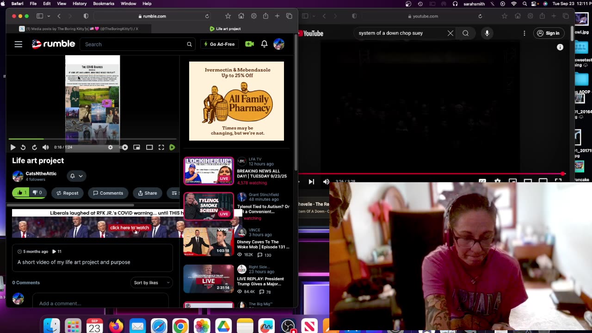The width and height of the screenshot is (592, 333).
Task: Open the Bookmarks menu in menu bar
Action: pyautogui.click(x=104, y=4)
